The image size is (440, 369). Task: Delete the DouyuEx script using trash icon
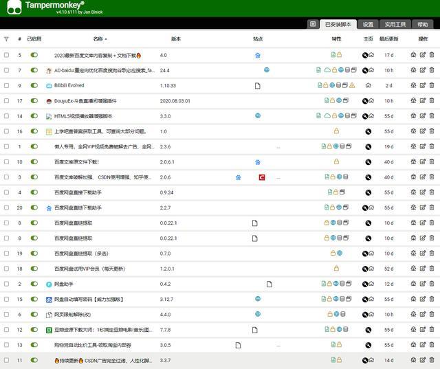(x=432, y=100)
